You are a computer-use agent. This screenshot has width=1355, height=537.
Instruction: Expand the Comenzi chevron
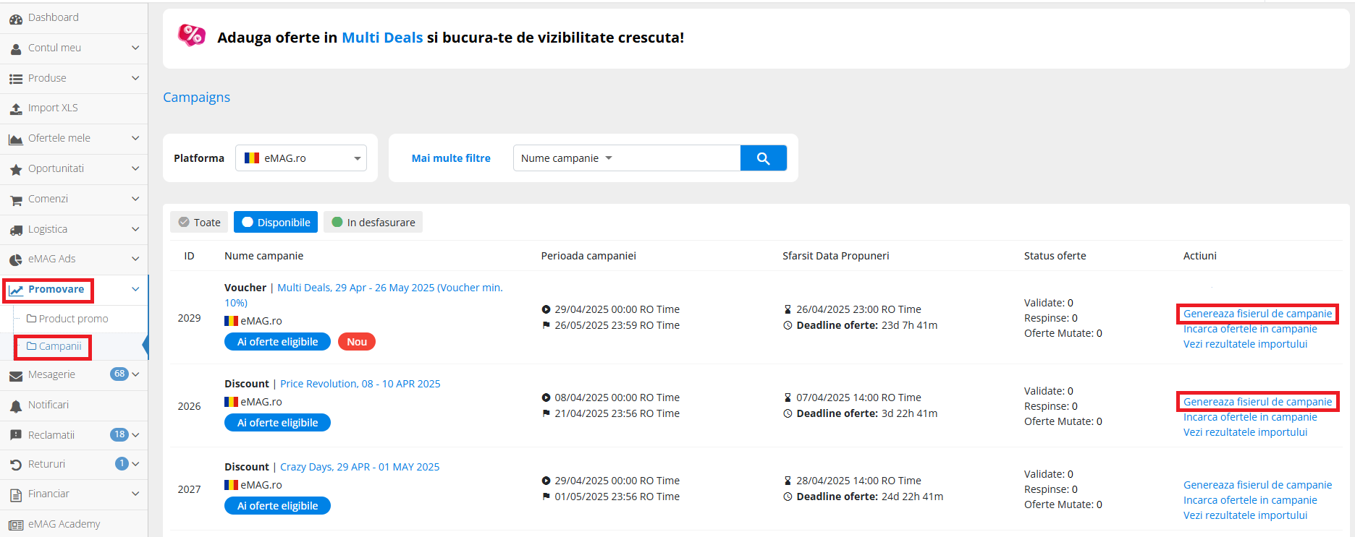[x=135, y=199]
